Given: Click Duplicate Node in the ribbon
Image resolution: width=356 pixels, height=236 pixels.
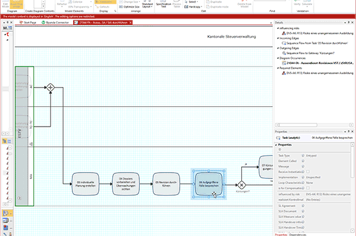Looking at the screenshot, I should [217, 7].
